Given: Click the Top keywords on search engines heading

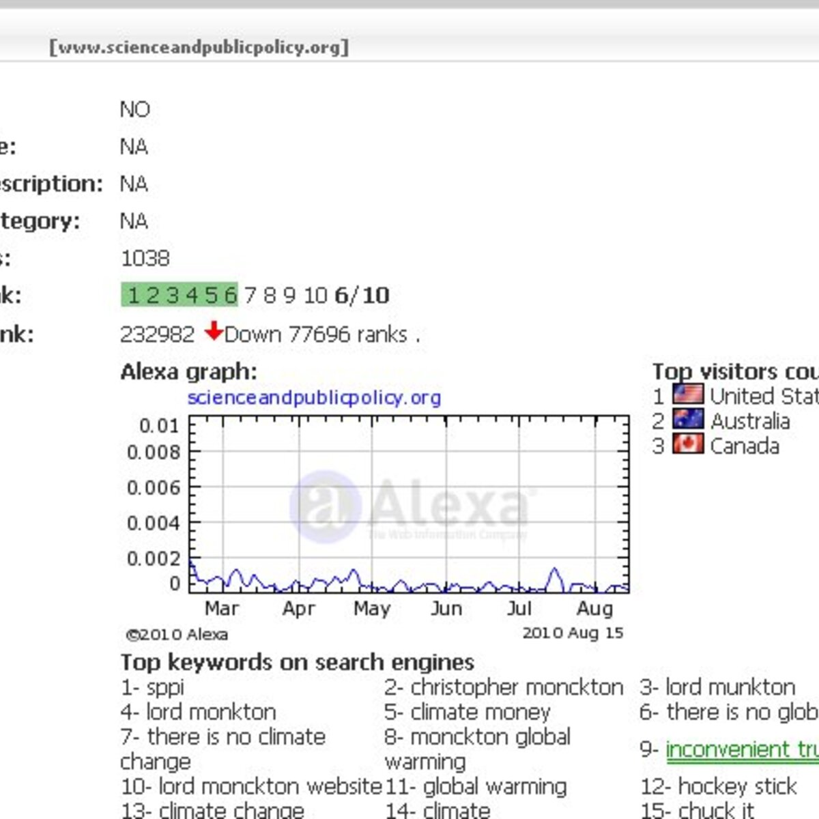Looking at the screenshot, I should (x=298, y=662).
